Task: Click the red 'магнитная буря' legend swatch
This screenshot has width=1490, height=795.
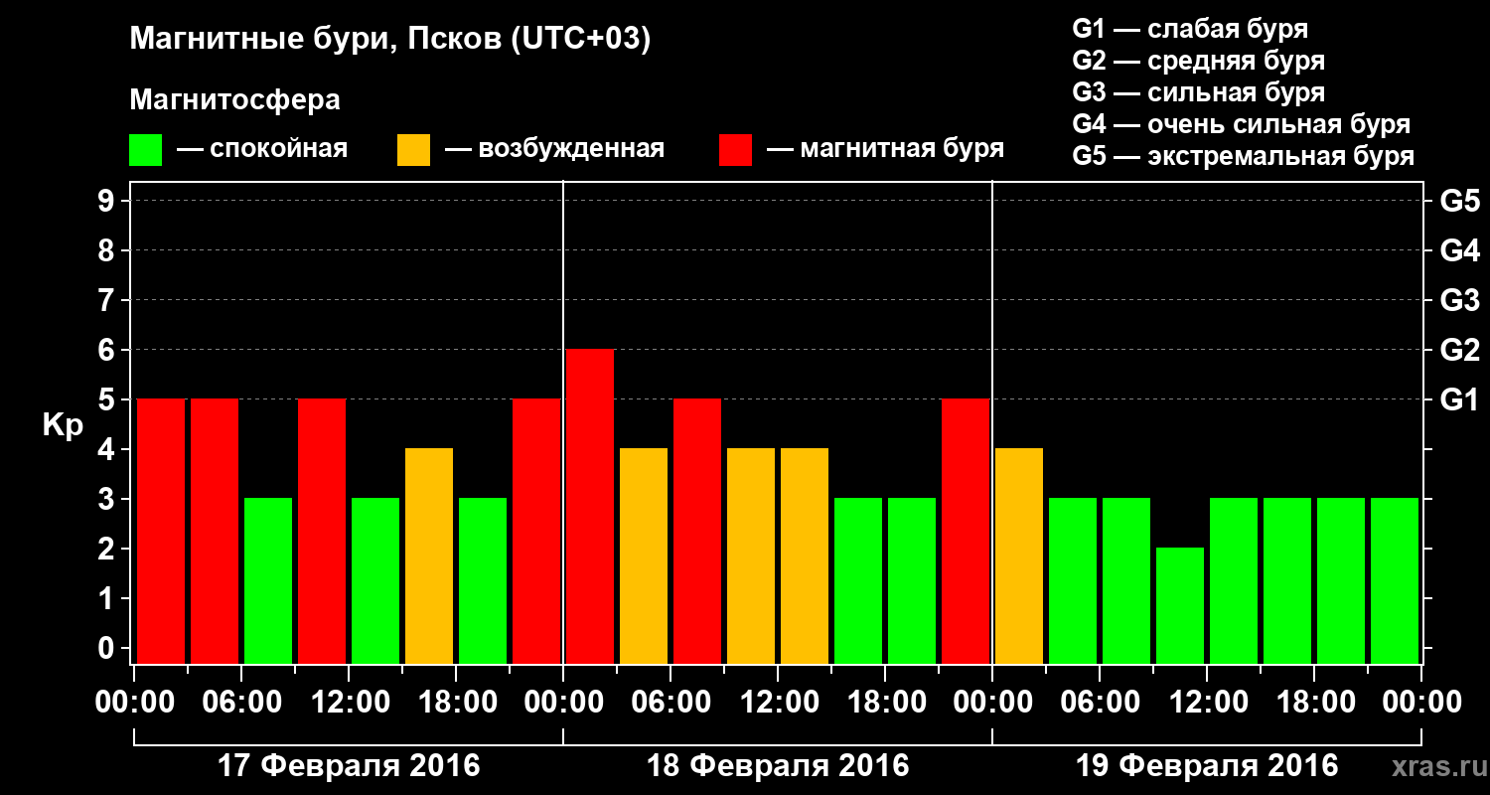Action: tap(735, 150)
